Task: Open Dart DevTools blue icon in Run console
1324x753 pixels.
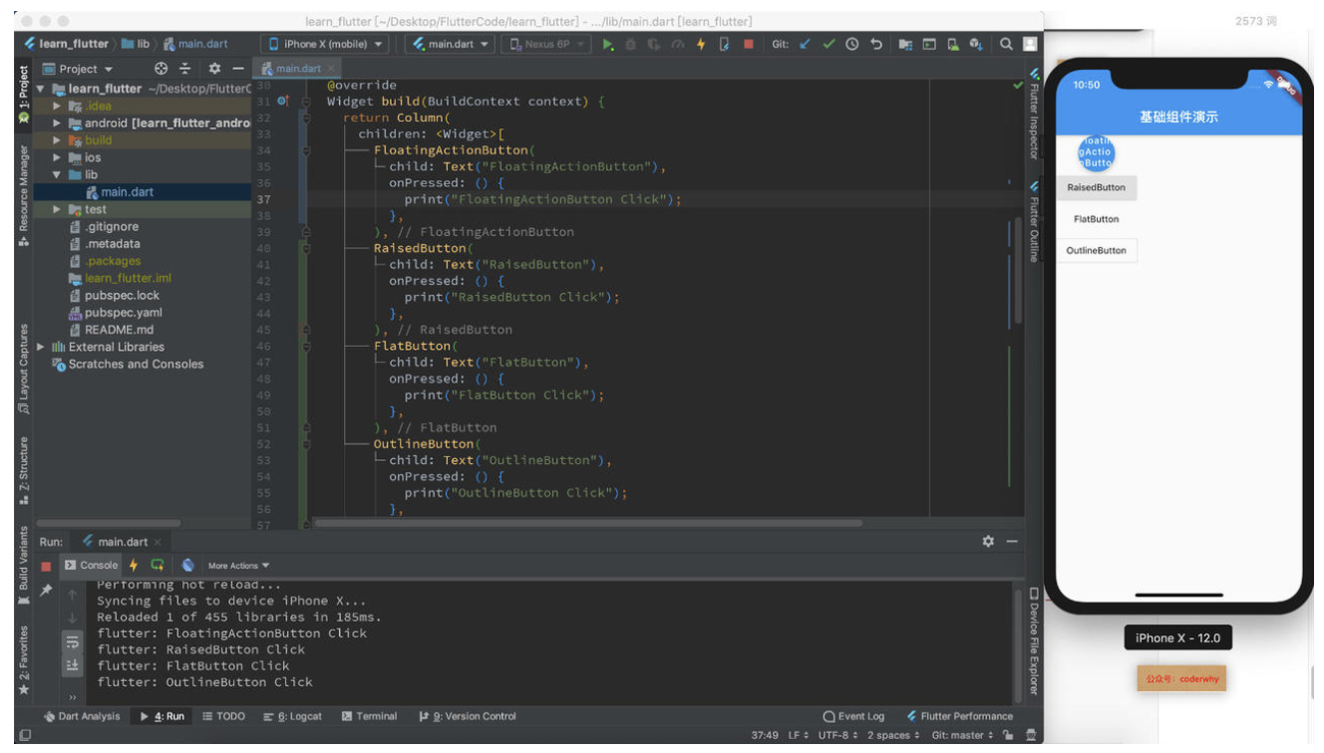Action: click(187, 565)
